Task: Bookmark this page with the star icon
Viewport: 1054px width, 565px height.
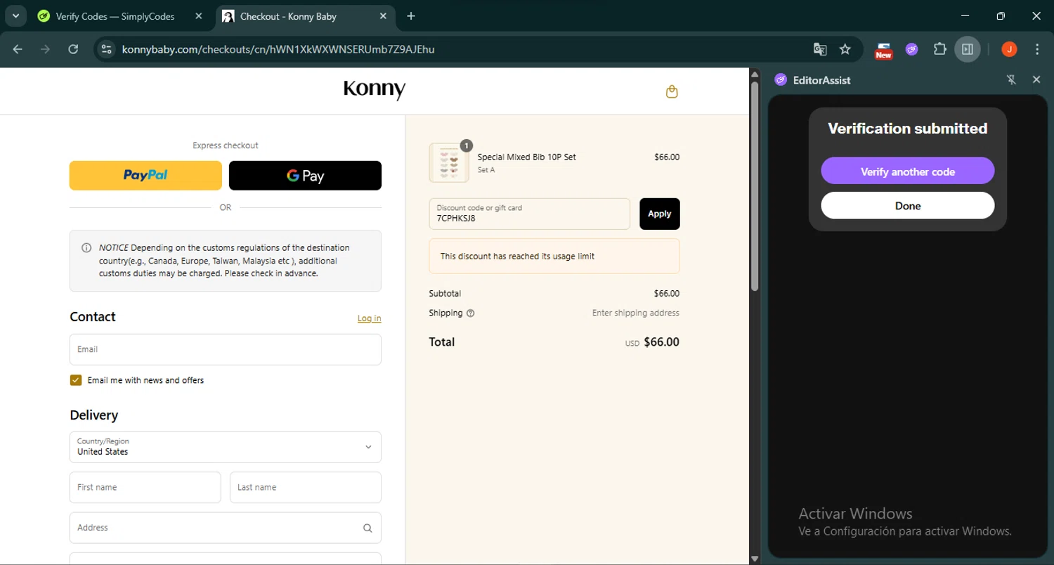Action: click(845, 49)
